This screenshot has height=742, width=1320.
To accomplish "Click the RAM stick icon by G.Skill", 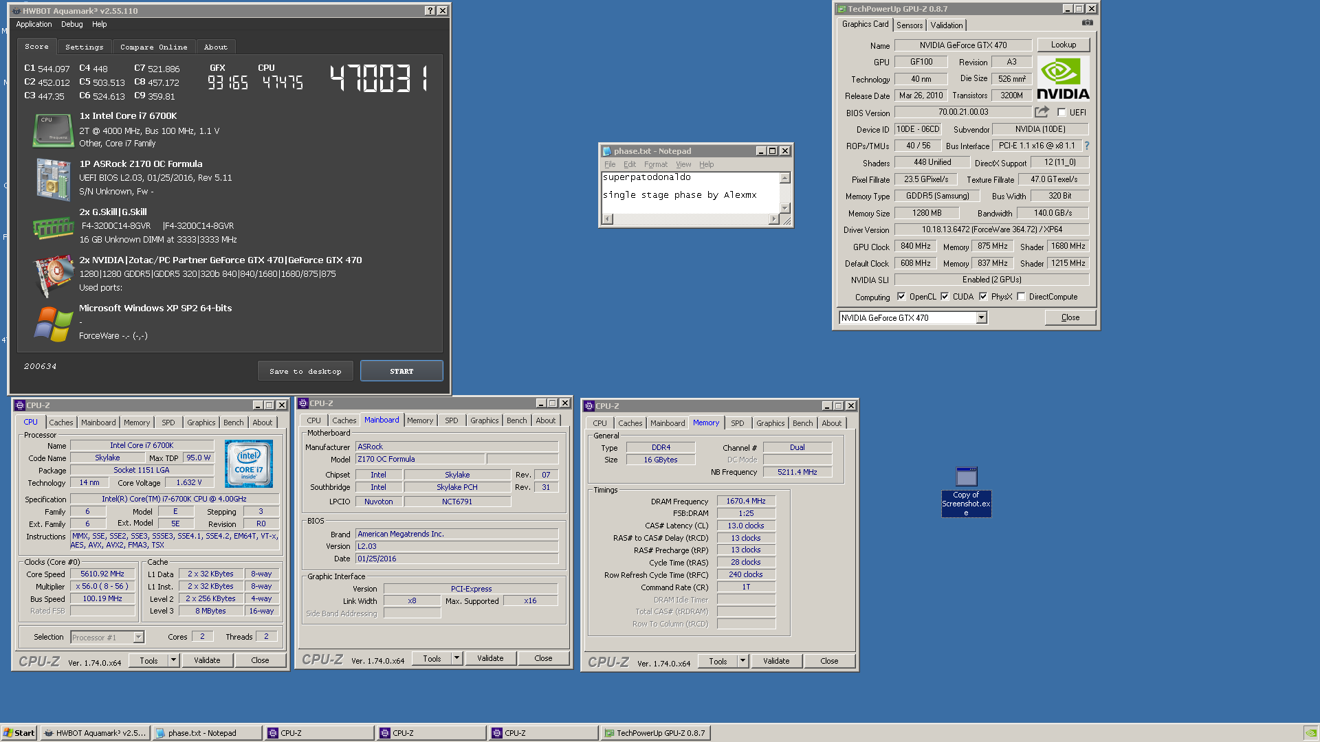I will tap(53, 227).
